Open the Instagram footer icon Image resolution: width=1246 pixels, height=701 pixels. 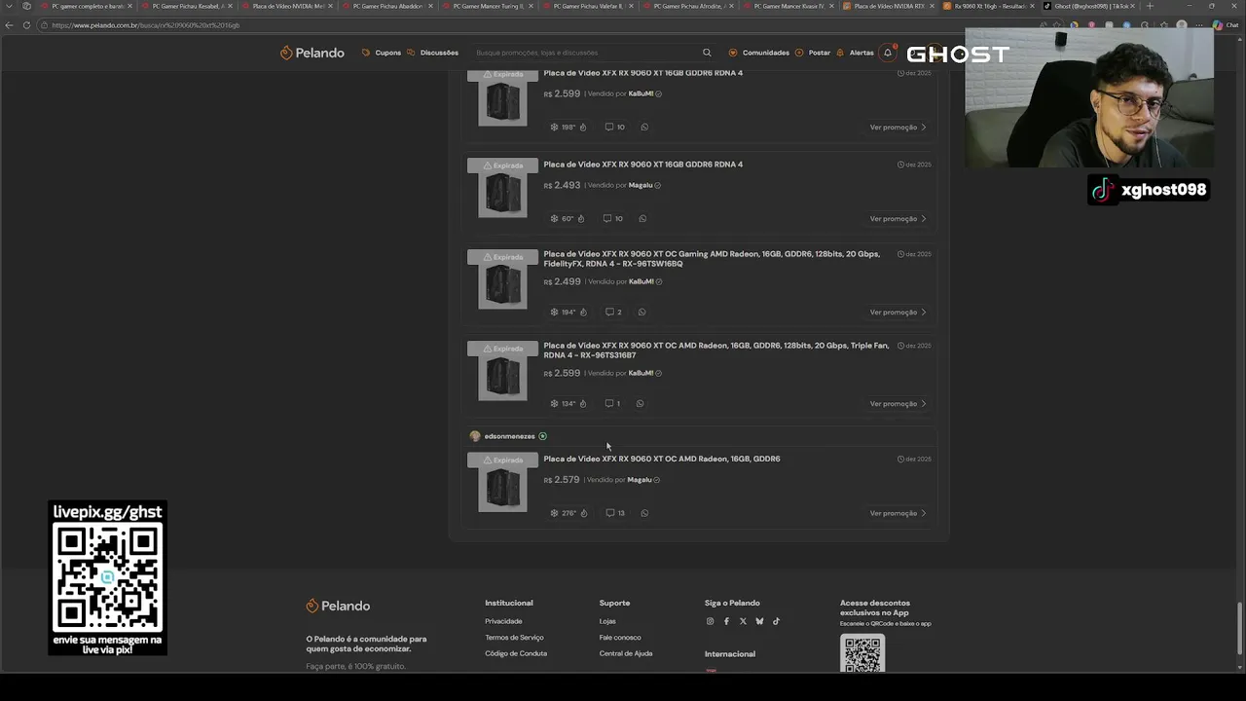710,621
